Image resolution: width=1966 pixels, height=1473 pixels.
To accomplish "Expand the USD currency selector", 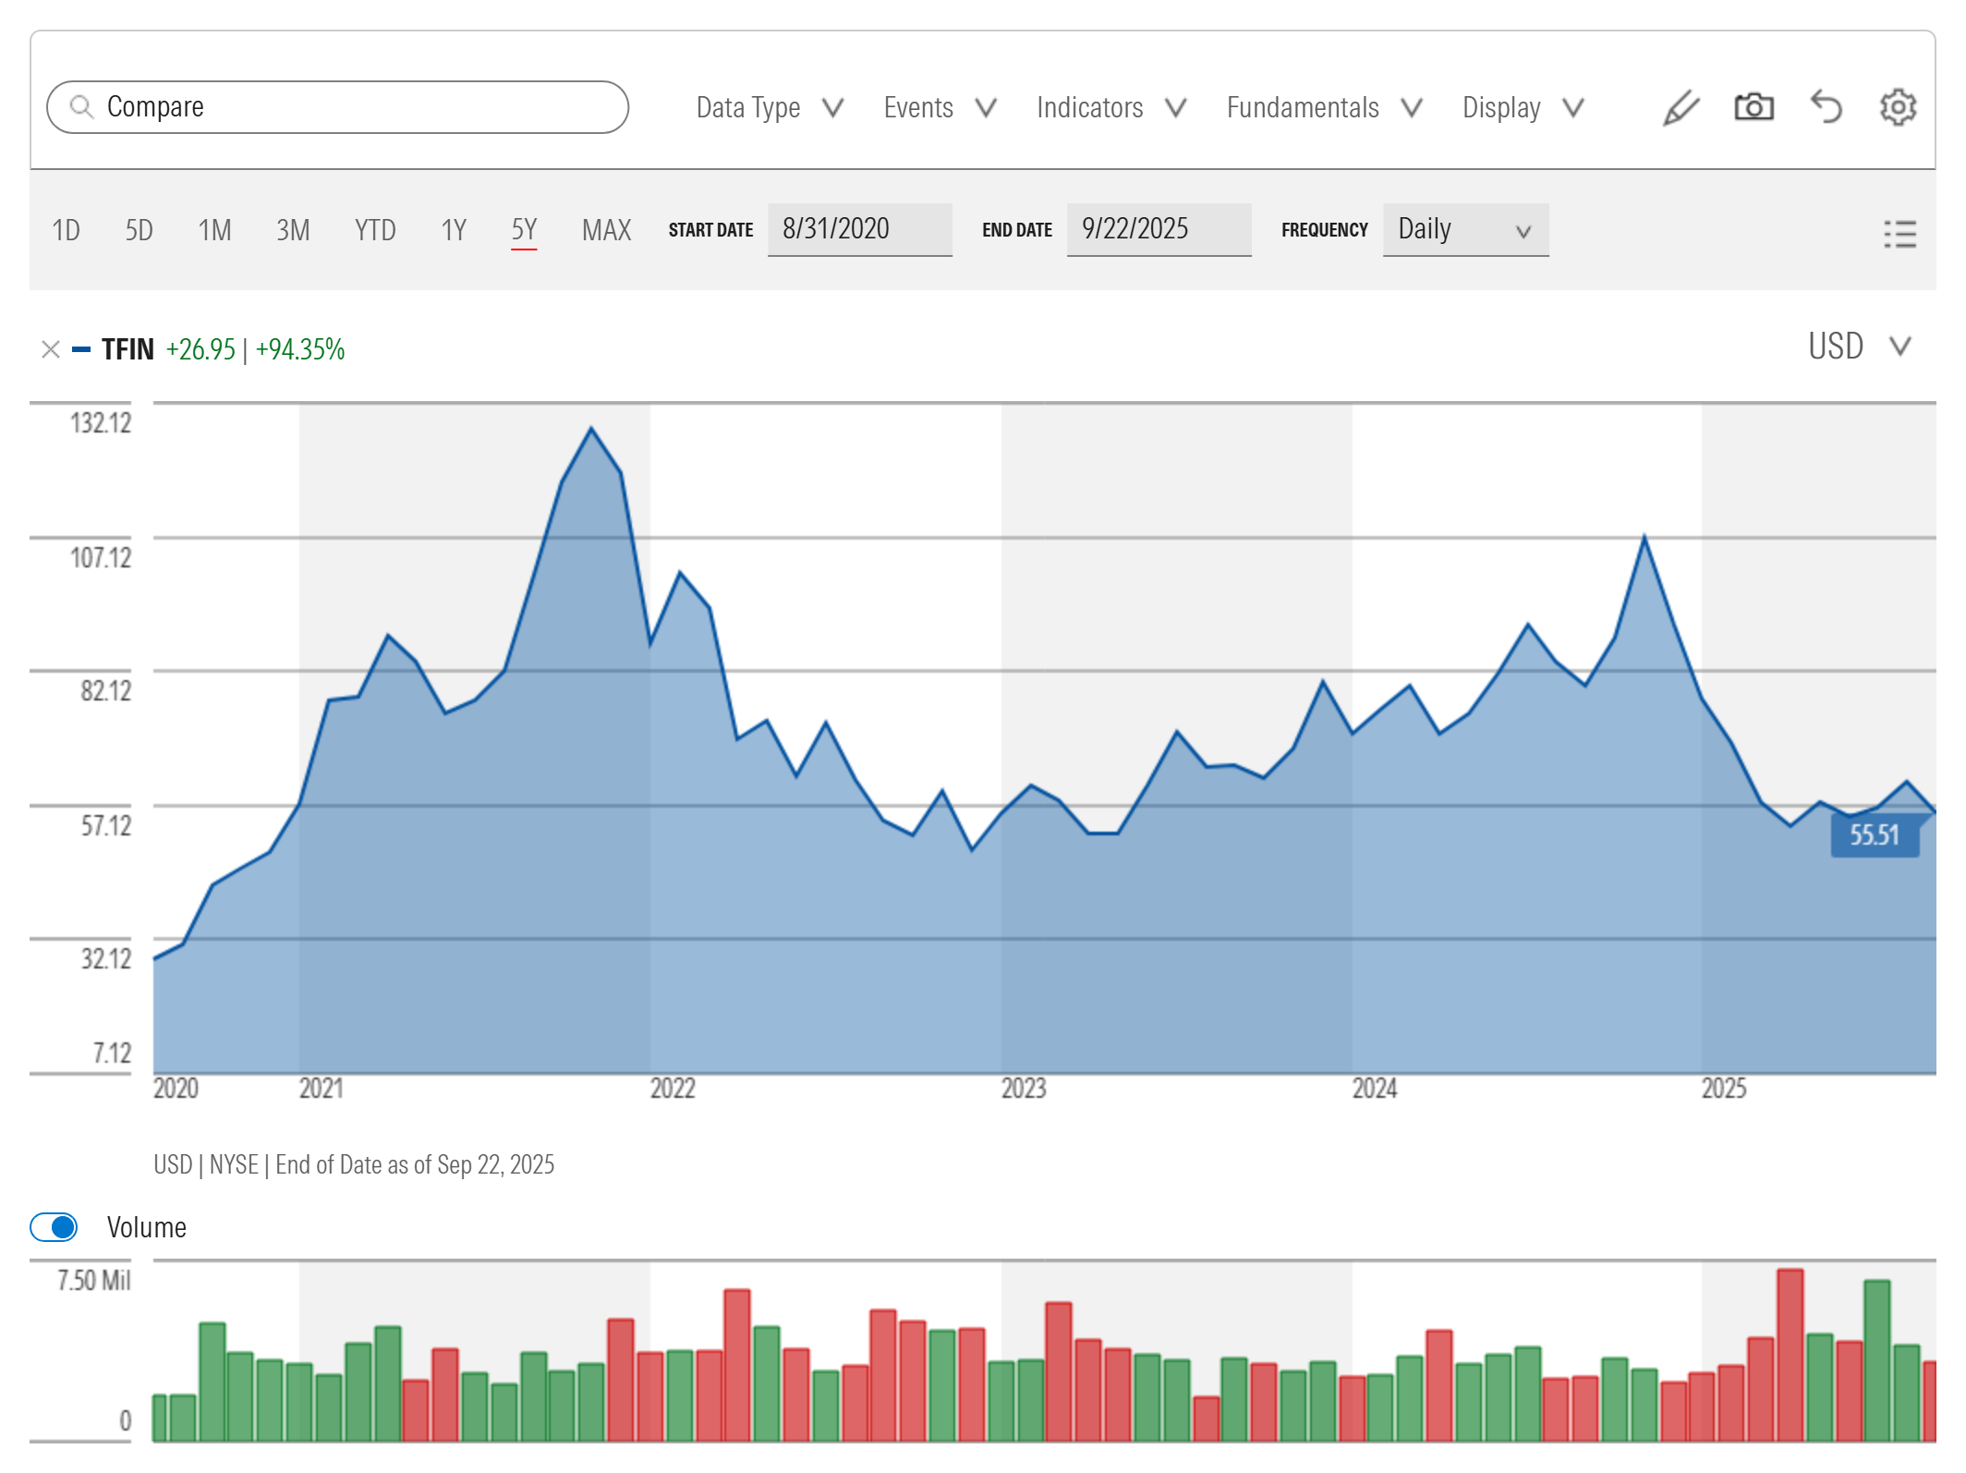I will point(1858,347).
